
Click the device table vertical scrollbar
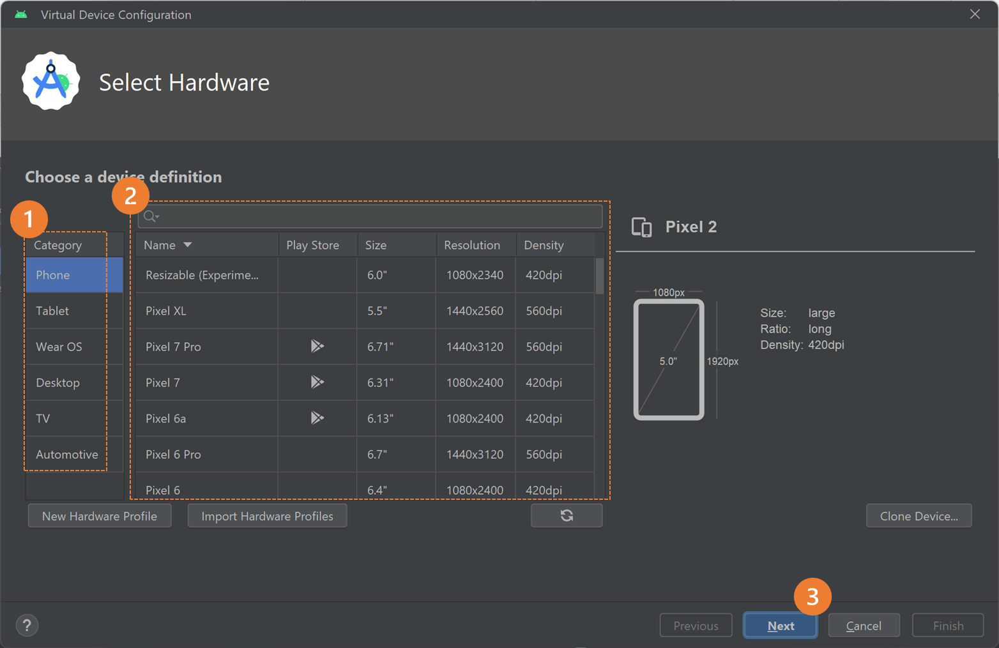click(599, 276)
